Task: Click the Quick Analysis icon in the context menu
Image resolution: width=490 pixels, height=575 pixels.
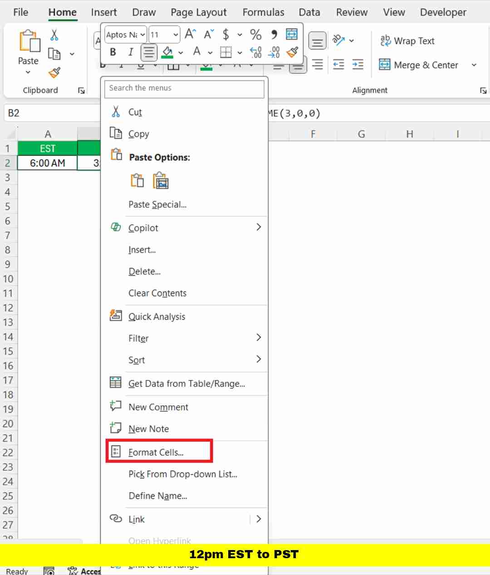Action: click(116, 316)
